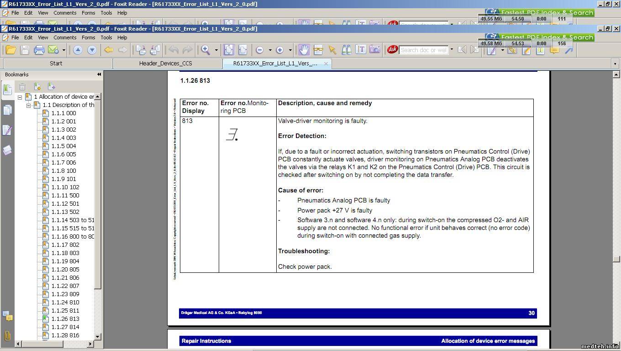Toggle Fit Page view mode
Screen dimensions: 621x351
228,50
